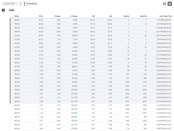
Task: Toggle the In The Money filter
Action: click(31, 4)
